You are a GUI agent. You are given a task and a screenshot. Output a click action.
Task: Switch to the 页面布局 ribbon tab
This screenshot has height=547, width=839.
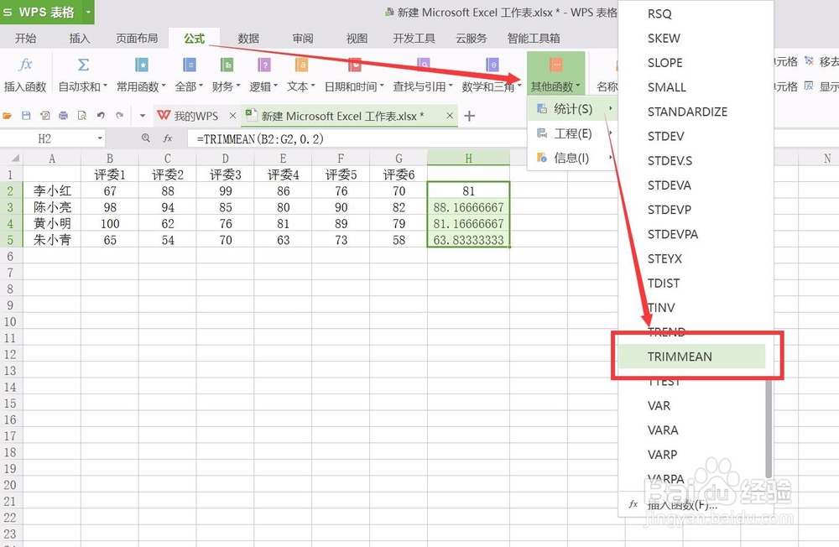pos(137,38)
